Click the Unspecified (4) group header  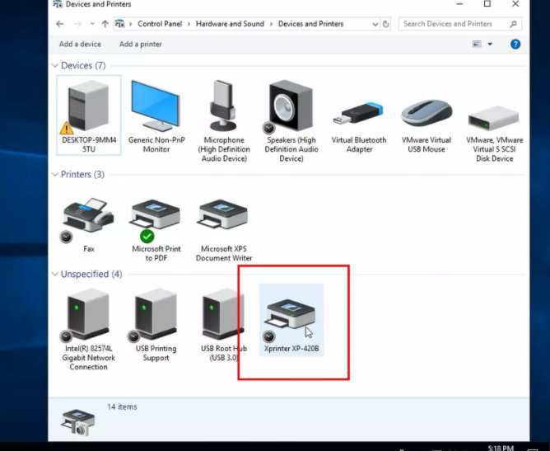[91, 274]
